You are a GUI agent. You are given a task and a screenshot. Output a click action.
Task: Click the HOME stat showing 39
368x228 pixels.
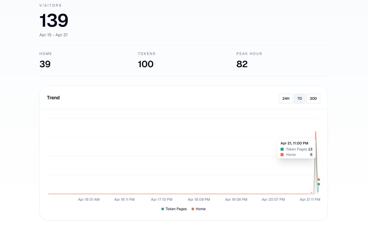(45, 64)
